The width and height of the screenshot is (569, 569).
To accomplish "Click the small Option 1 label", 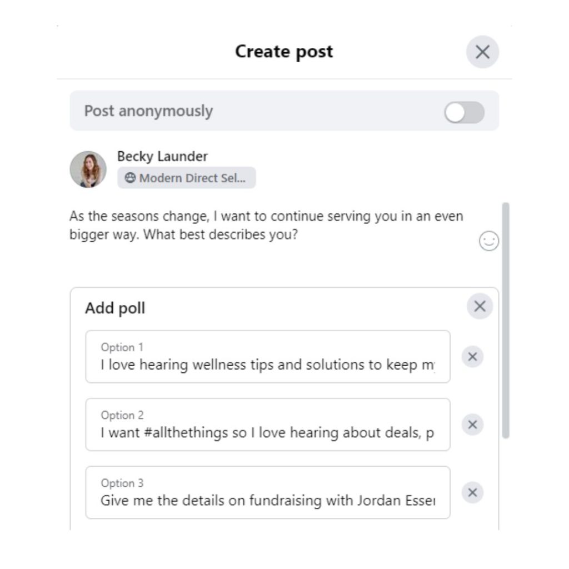I will (x=122, y=347).
